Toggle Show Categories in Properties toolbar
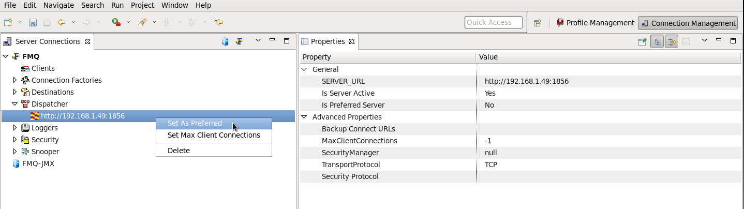Image resolution: width=744 pixels, height=209 pixels. pyautogui.click(x=657, y=41)
